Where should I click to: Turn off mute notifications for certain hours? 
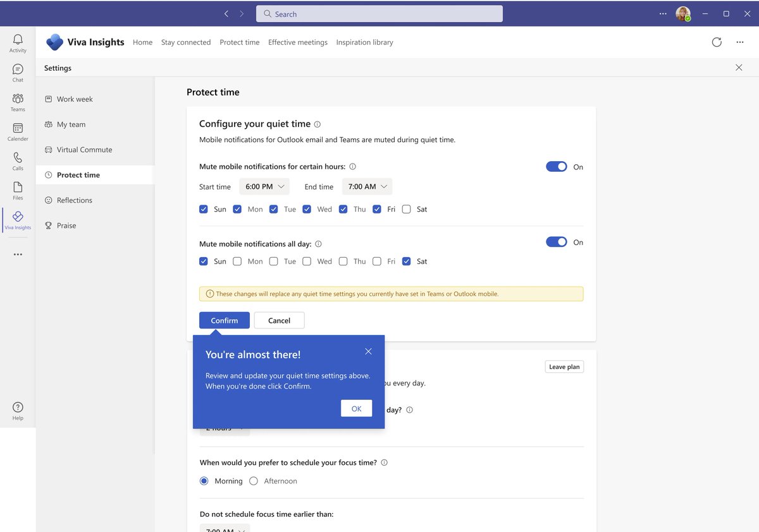coord(557,167)
